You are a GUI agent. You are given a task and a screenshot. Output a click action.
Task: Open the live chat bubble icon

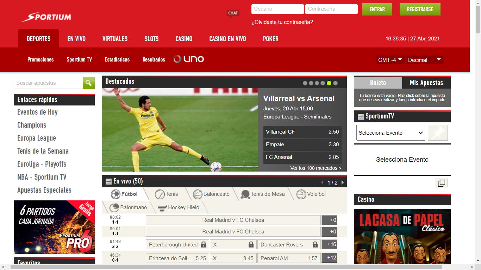tap(233, 13)
